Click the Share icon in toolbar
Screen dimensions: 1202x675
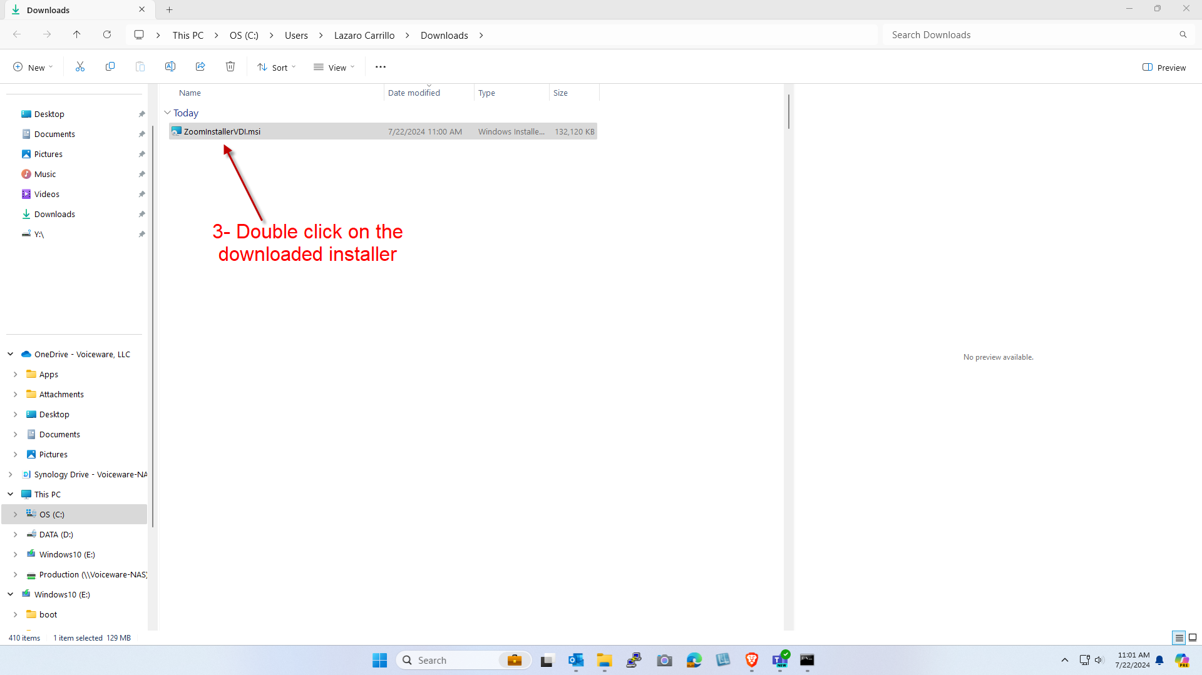[x=200, y=67]
